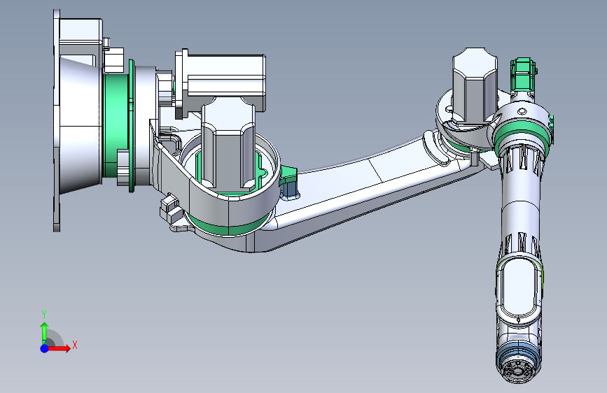The image size is (607, 393).
Task: Select the oblong cover on the forearm
Action: point(519,288)
